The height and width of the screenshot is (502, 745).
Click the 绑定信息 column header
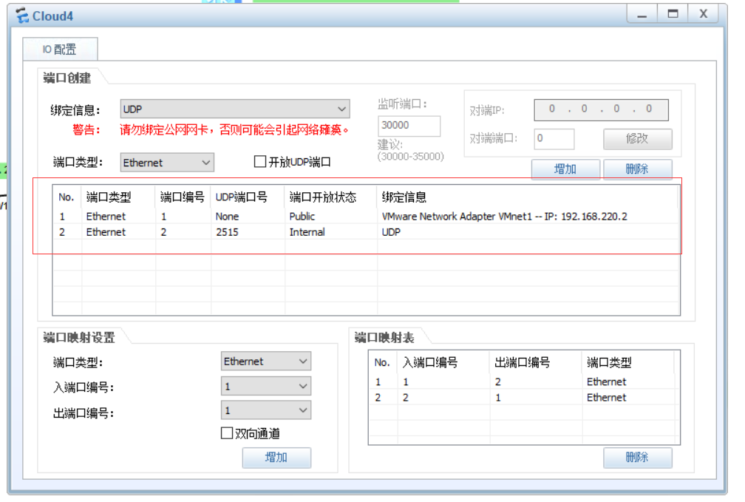(x=528, y=197)
